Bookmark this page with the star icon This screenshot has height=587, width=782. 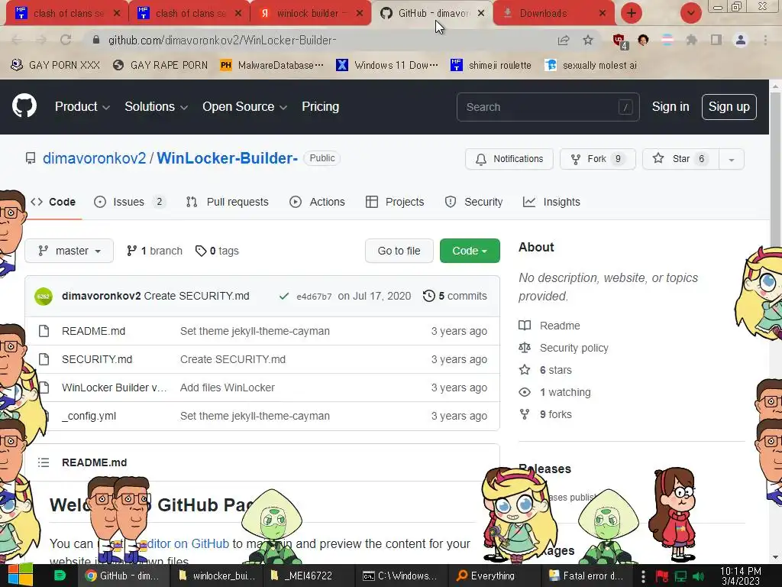[588, 40]
